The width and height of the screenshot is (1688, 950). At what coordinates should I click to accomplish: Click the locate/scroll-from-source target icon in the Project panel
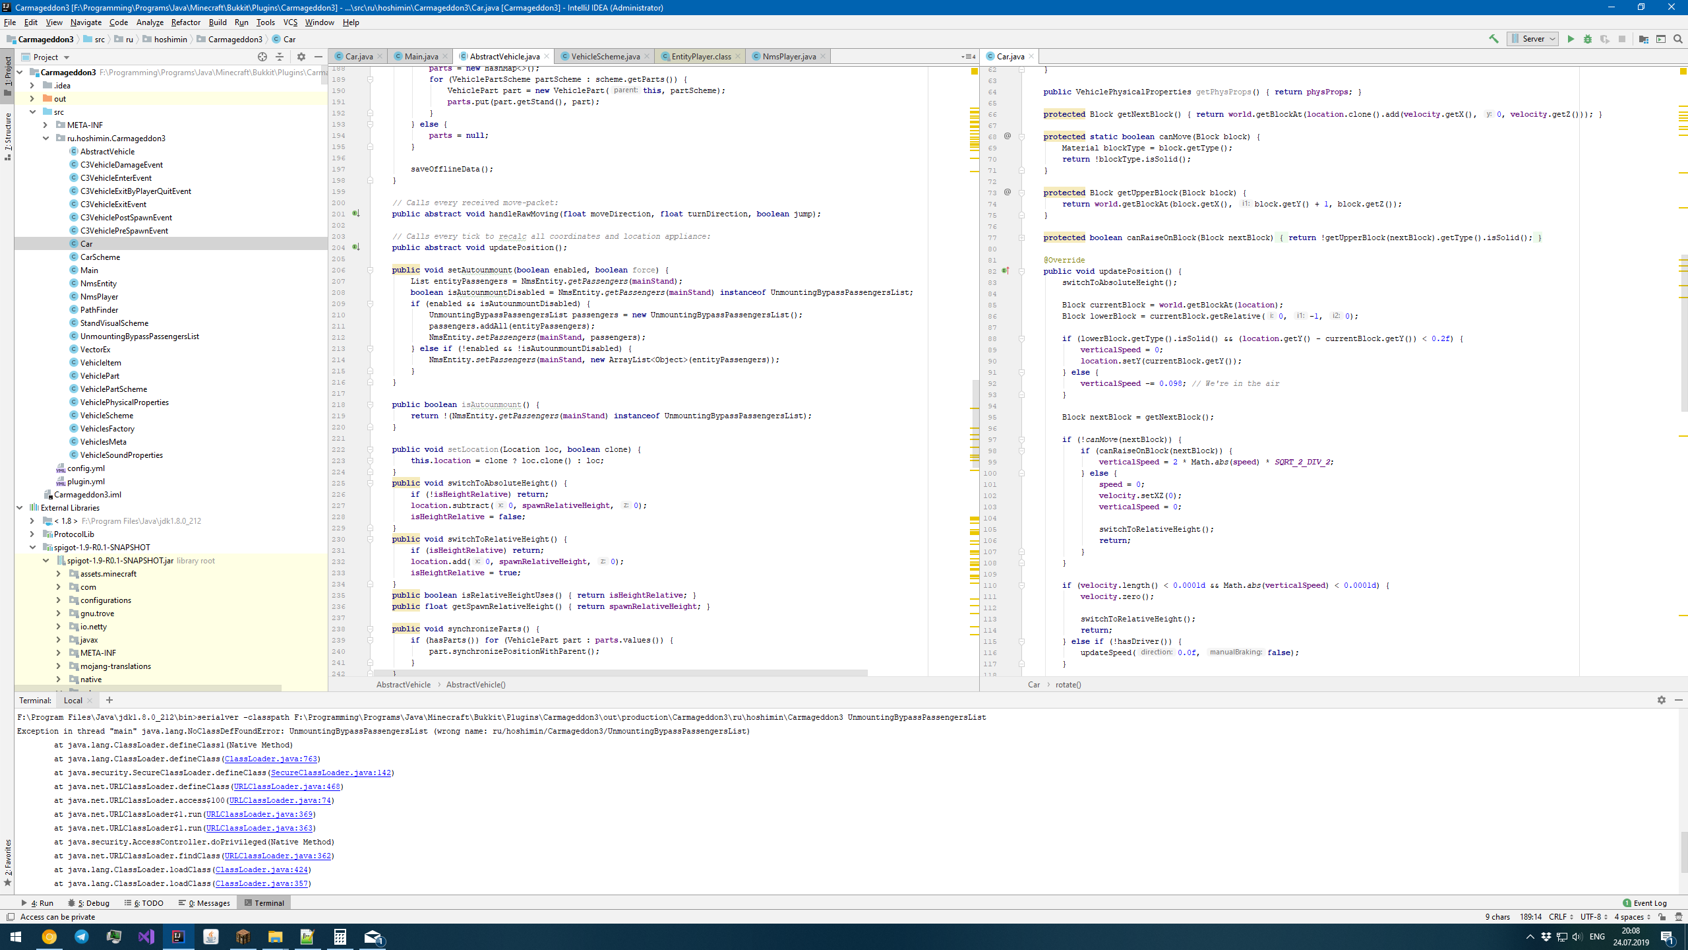point(262,57)
